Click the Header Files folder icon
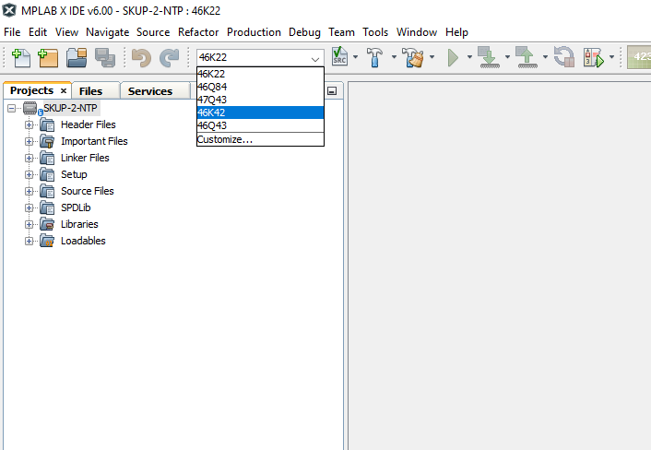The image size is (651, 450). (x=47, y=124)
